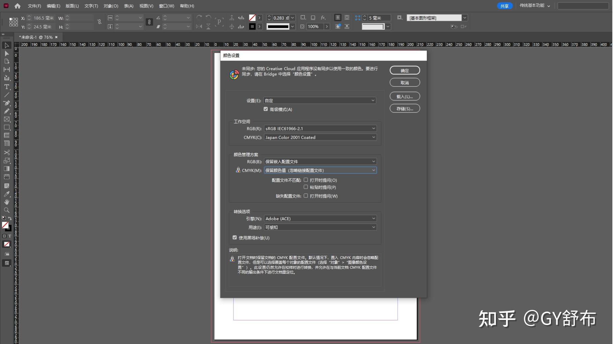Image resolution: width=613 pixels, height=344 pixels.
Task: Select the Hand tool
Action: click(x=6, y=202)
